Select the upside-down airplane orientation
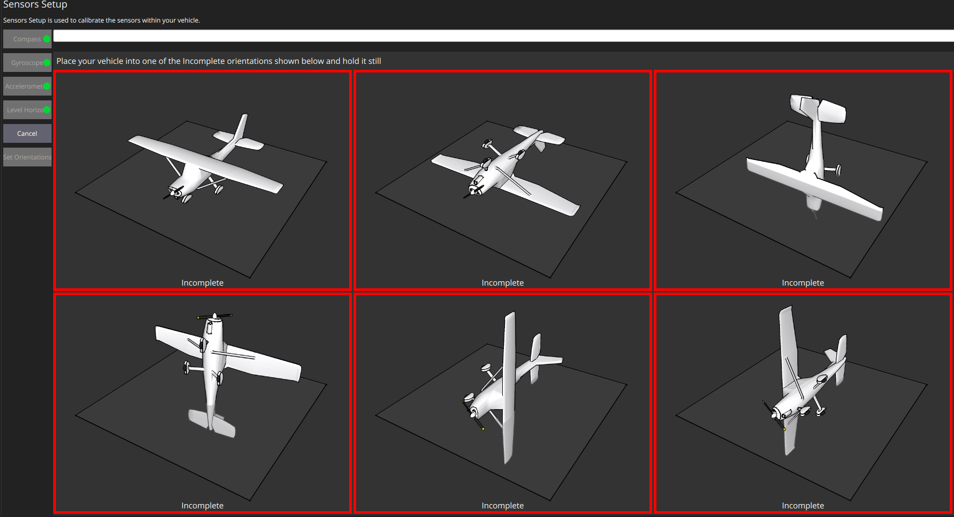Image resolution: width=954 pixels, height=517 pixels. (x=503, y=180)
